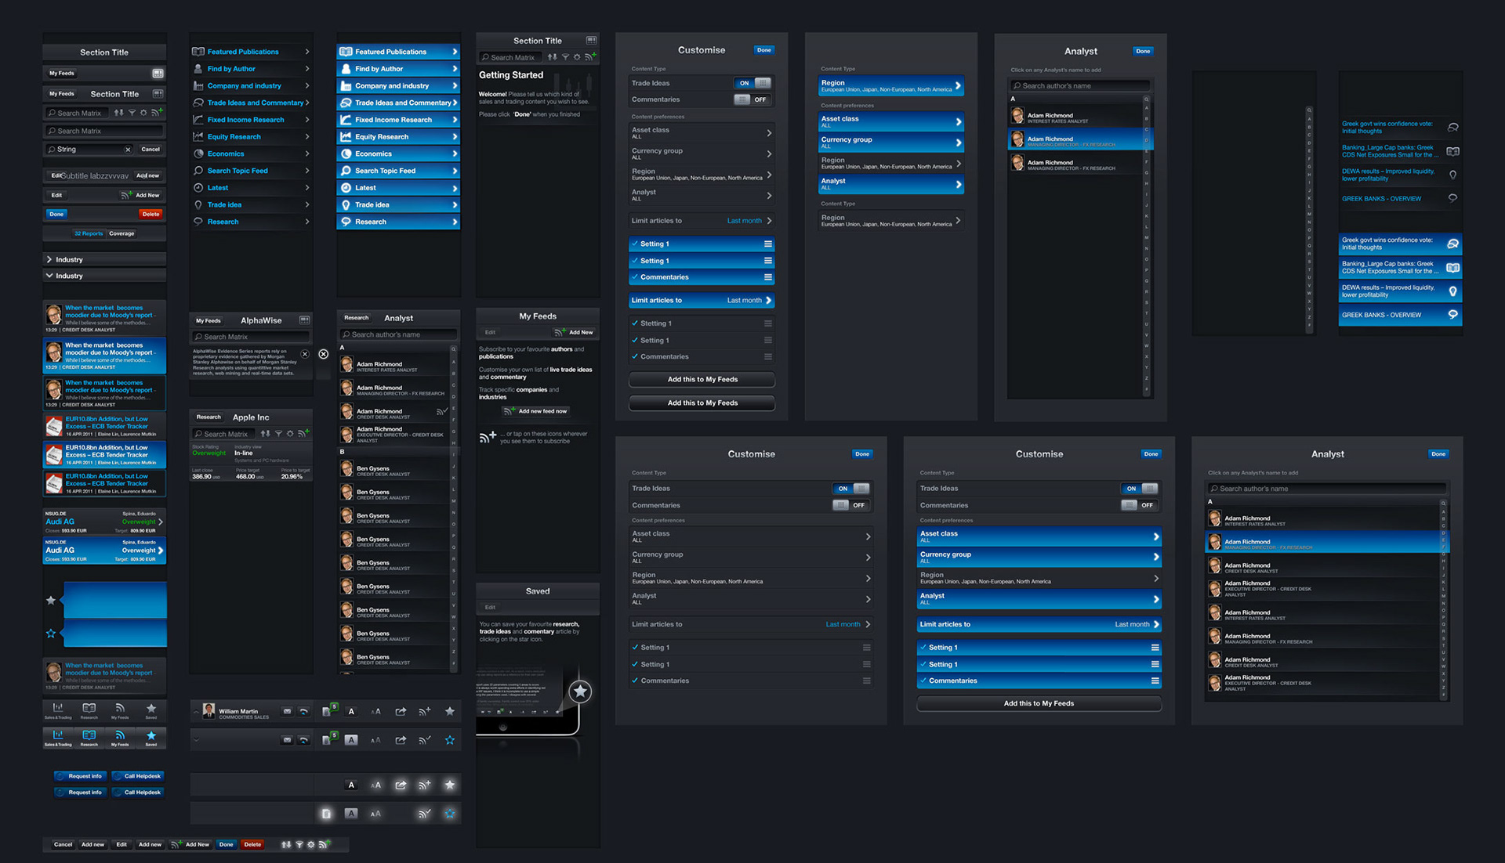Click 'Add new feed now' button
The height and width of the screenshot is (863, 1505).
pos(535,411)
